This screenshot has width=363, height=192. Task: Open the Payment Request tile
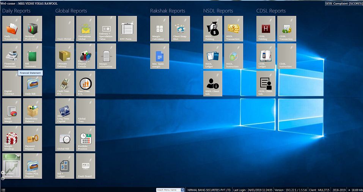click(33, 138)
